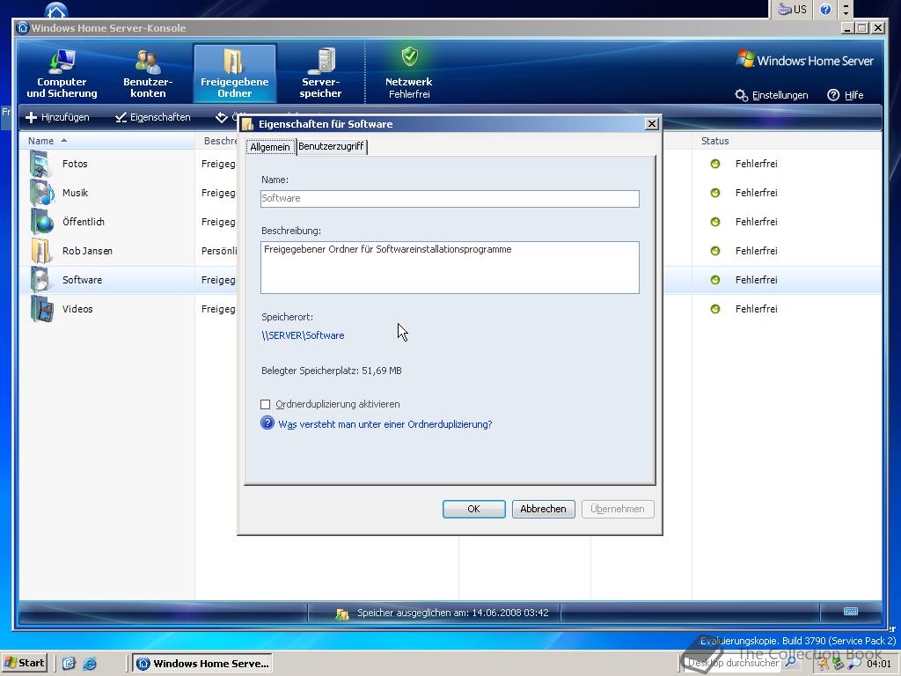Select the 'Musik' row name
The height and width of the screenshot is (676, 901).
[76, 193]
